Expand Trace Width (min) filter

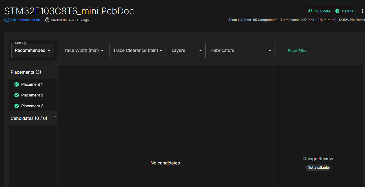(83, 51)
